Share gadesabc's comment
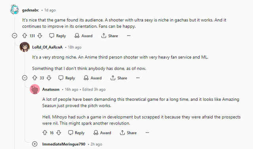This screenshot has width=253, height=149. click(110, 36)
